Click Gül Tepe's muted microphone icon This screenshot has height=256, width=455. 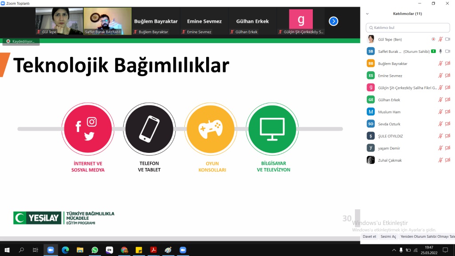[440, 39]
